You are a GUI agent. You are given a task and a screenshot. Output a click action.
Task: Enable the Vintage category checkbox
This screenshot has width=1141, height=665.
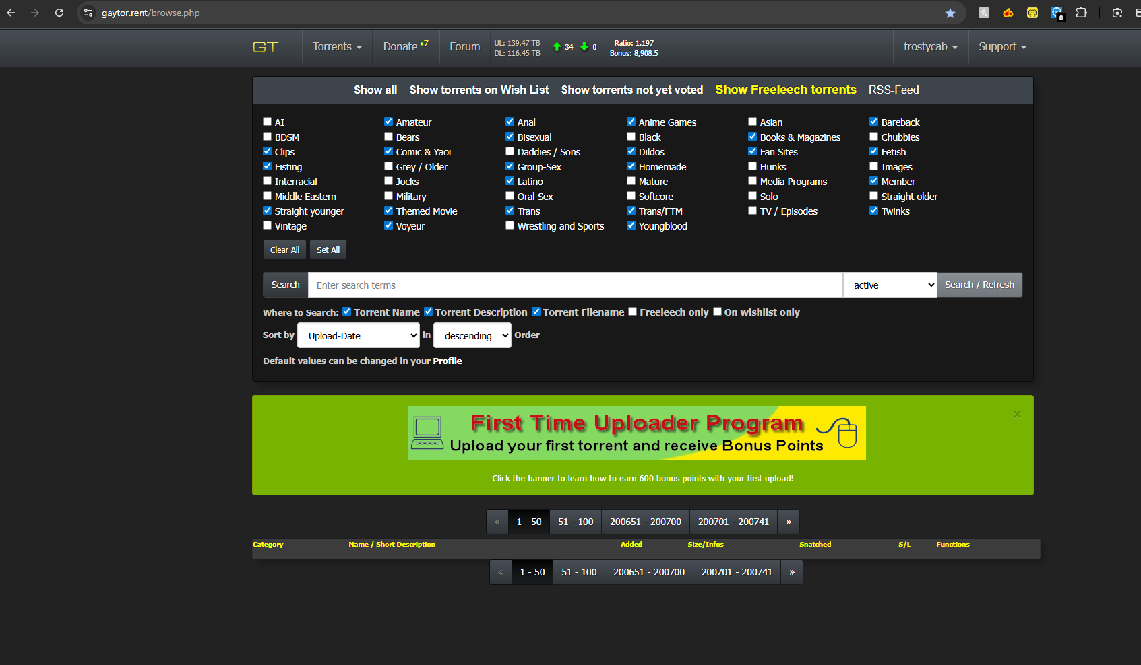click(268, 225)
